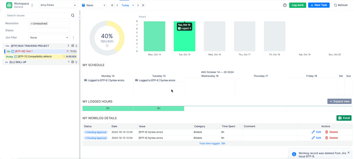
Task: Select the BTP-46 Test 1 issue
Action: 24,51
